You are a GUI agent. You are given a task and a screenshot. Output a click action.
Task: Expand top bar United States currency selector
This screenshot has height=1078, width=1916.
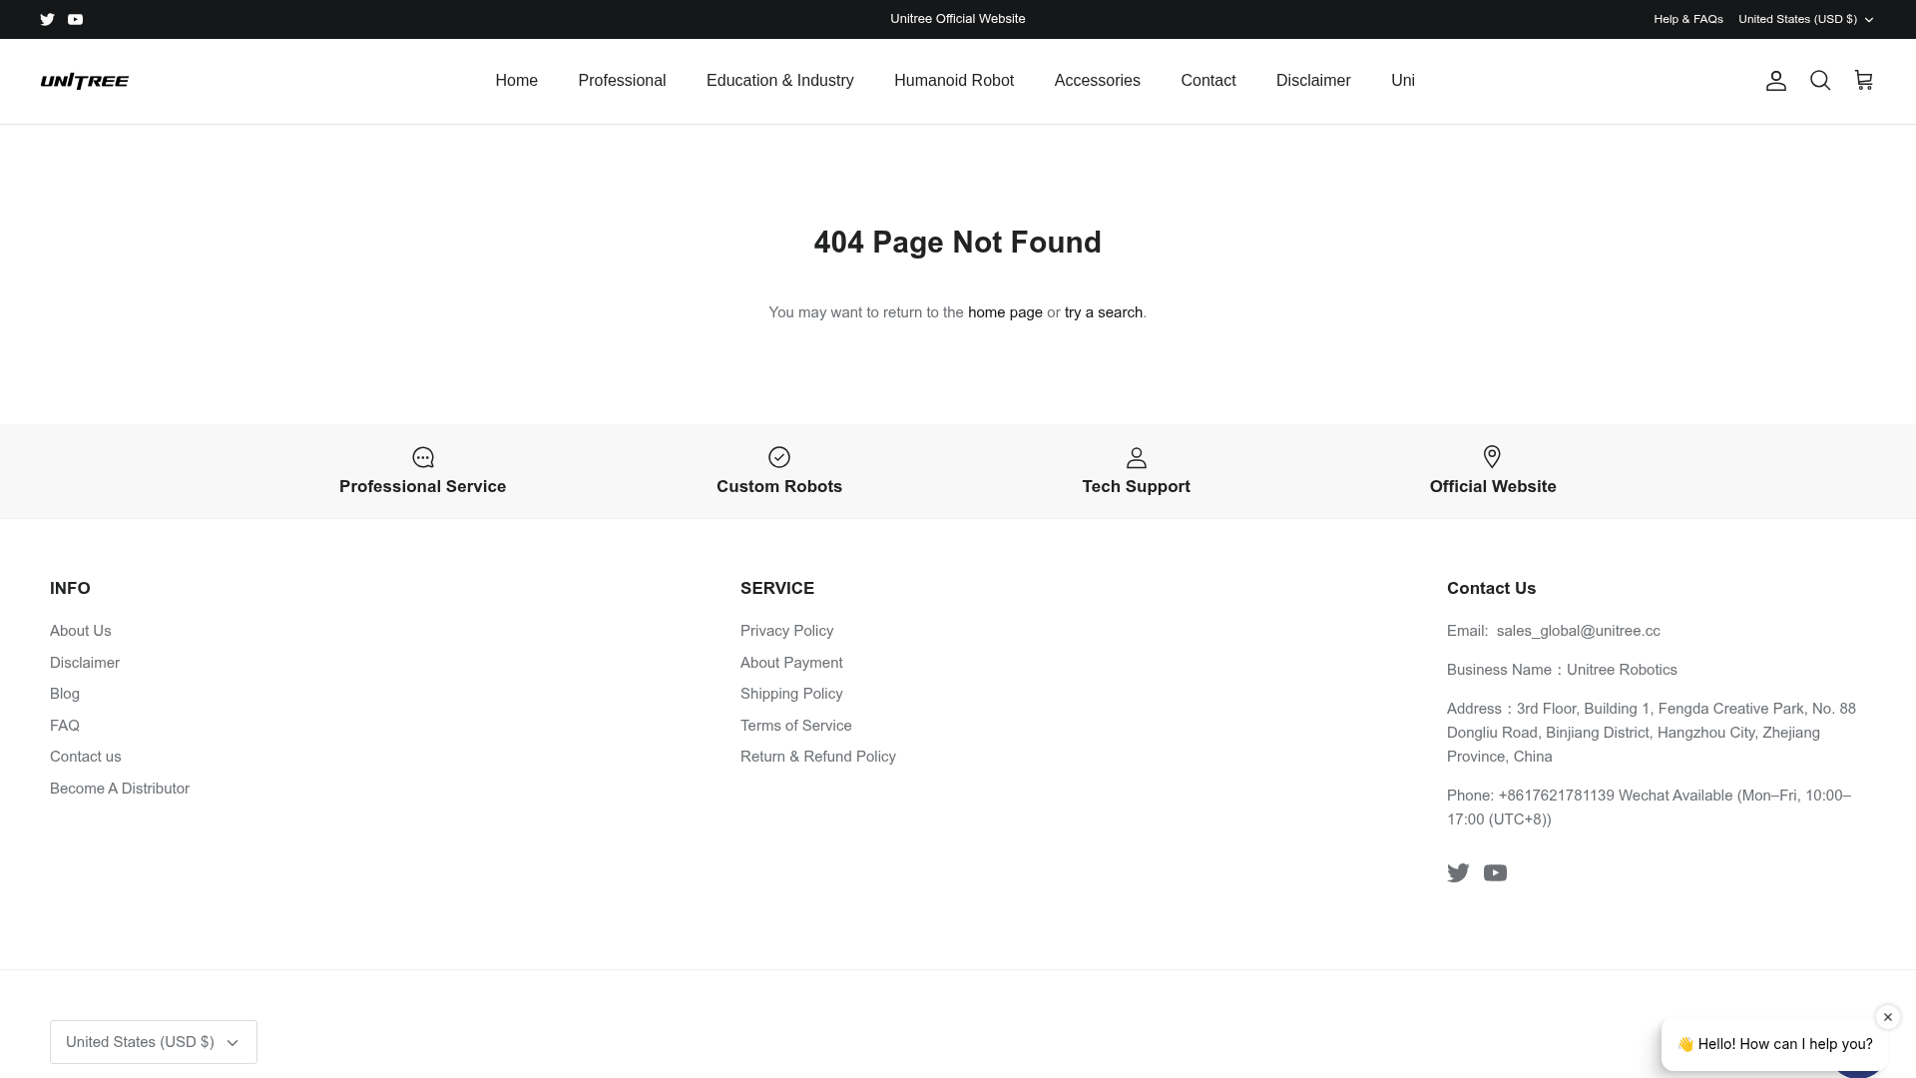pyautogui.click(x=1805, y=19)
